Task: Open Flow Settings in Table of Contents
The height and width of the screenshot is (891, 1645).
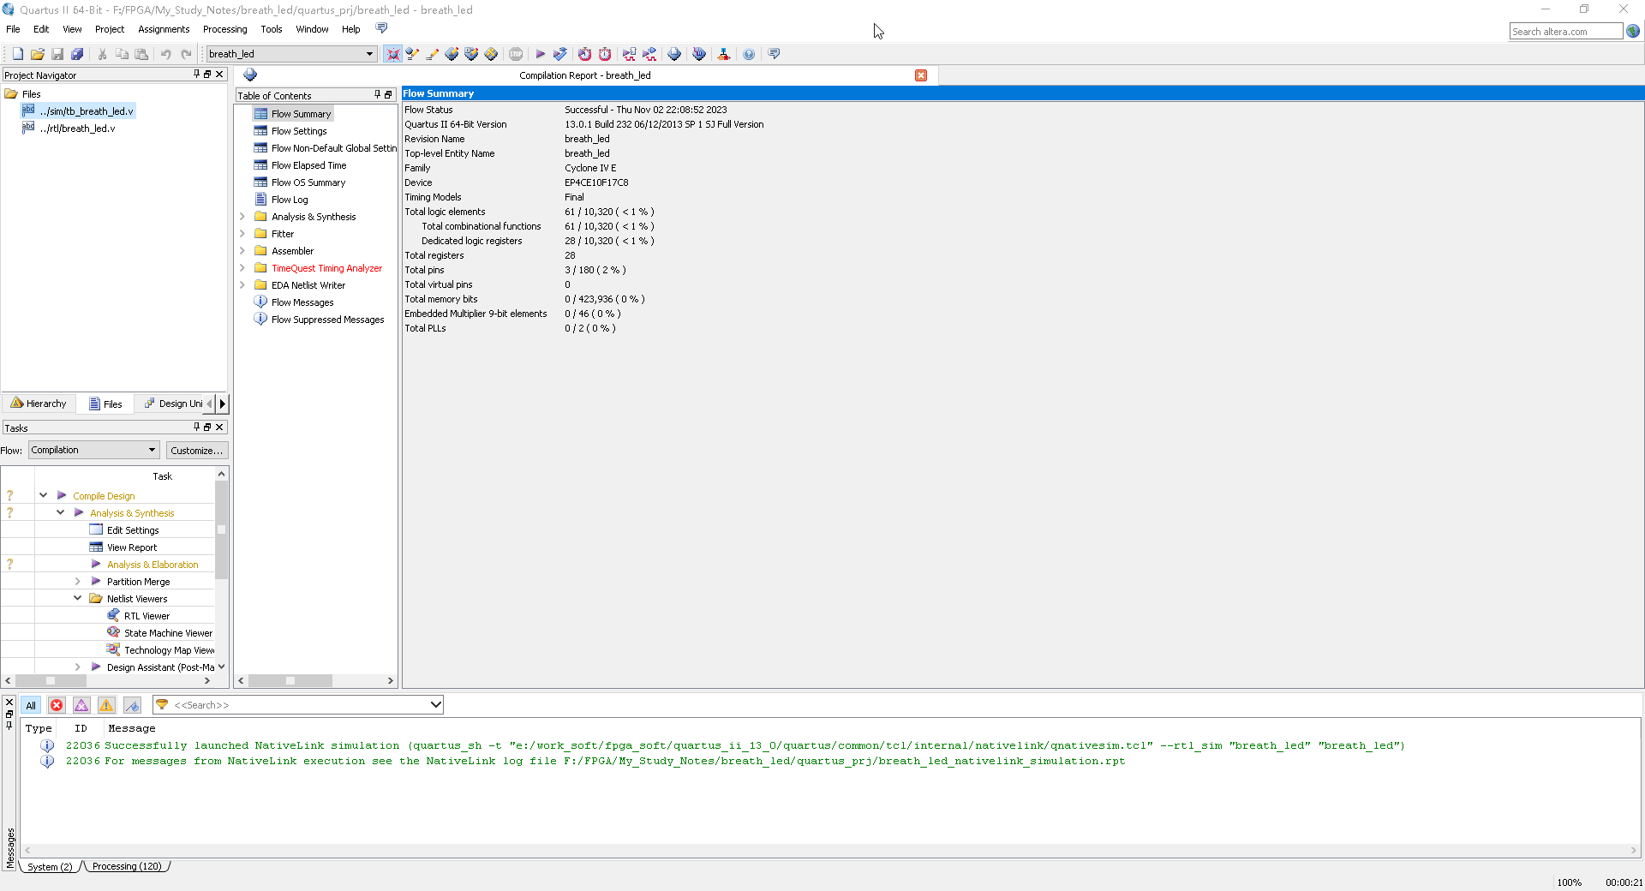Action: (299, 131)
